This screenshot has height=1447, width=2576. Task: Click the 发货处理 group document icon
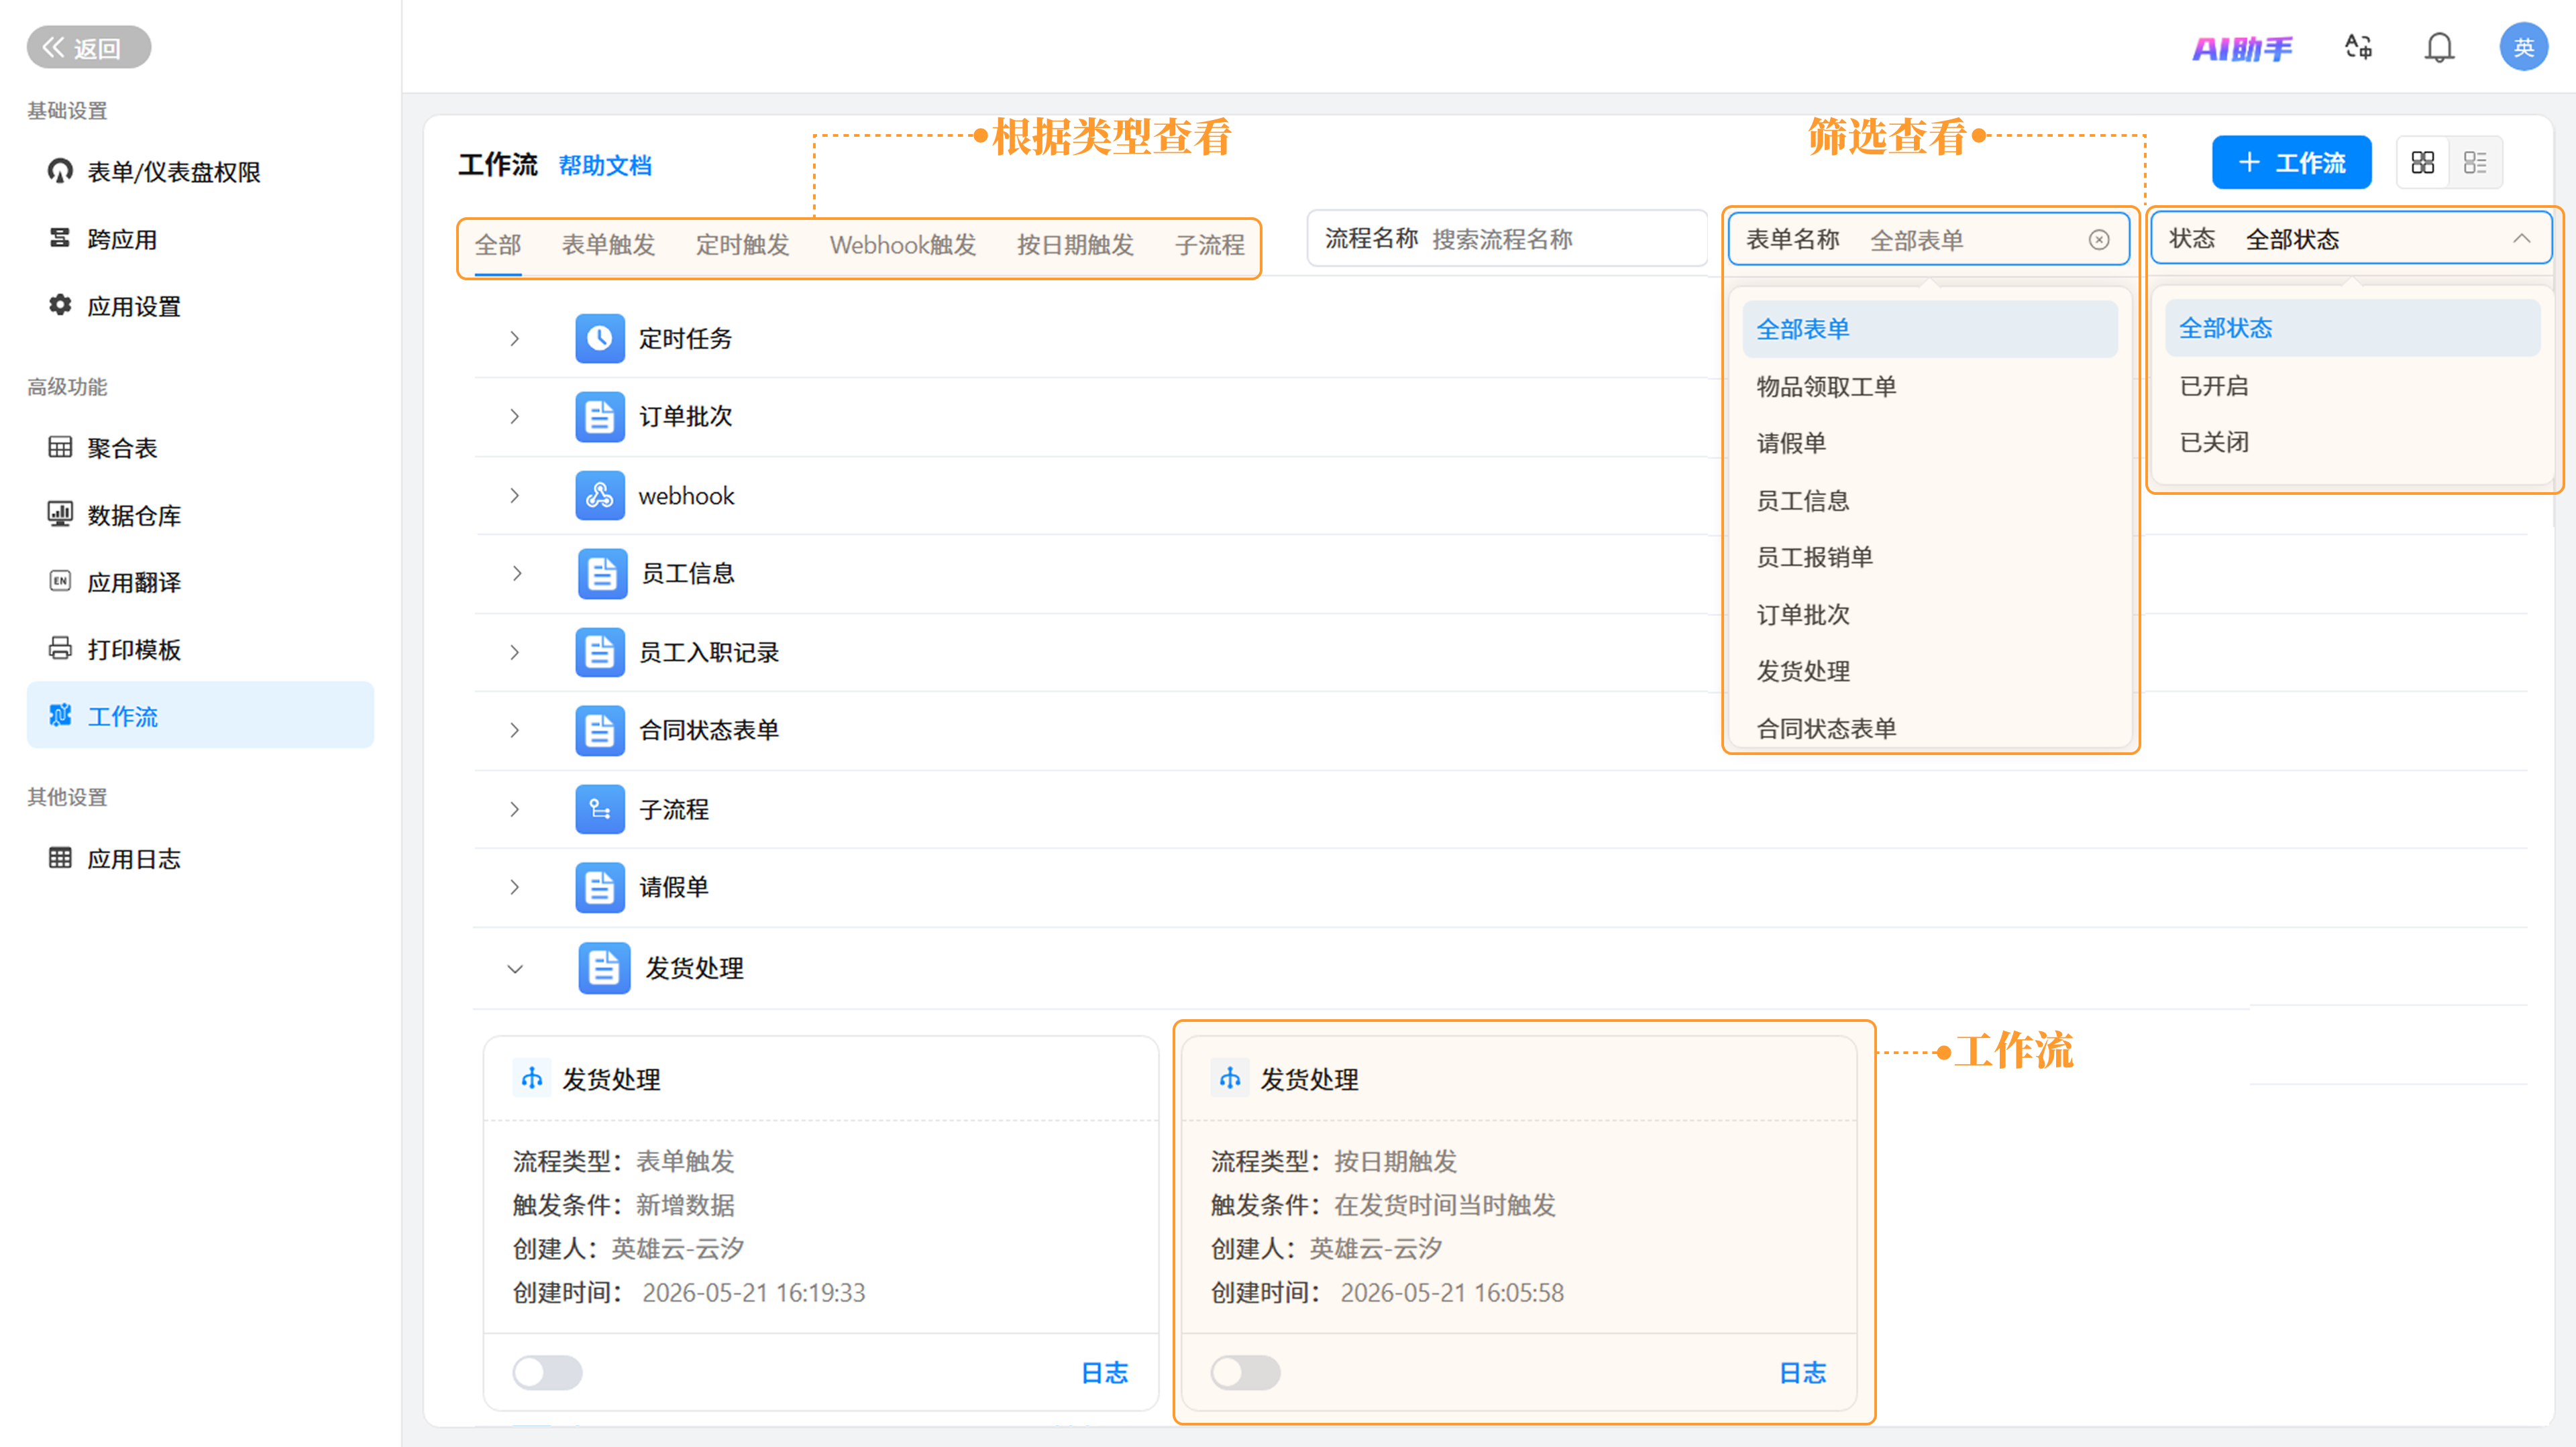click(604, 968)
